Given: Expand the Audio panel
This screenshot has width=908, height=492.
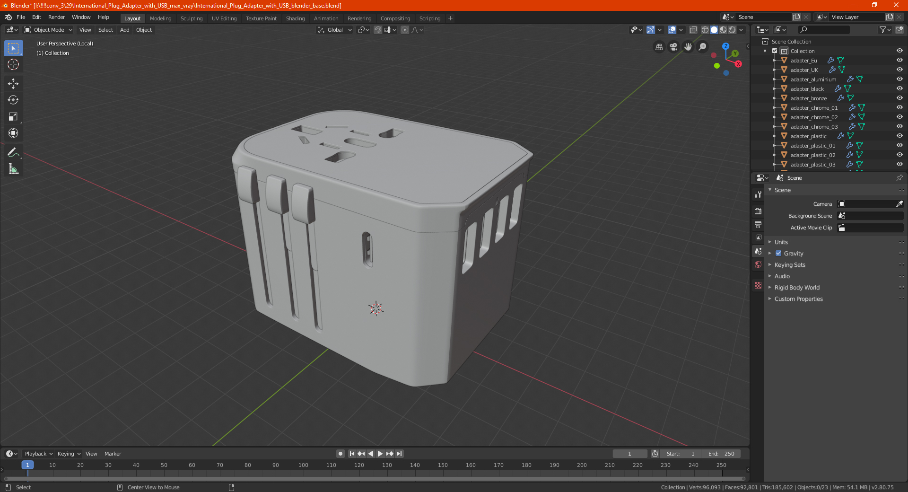Looking at the screenshot, I should tap(782, 276).
